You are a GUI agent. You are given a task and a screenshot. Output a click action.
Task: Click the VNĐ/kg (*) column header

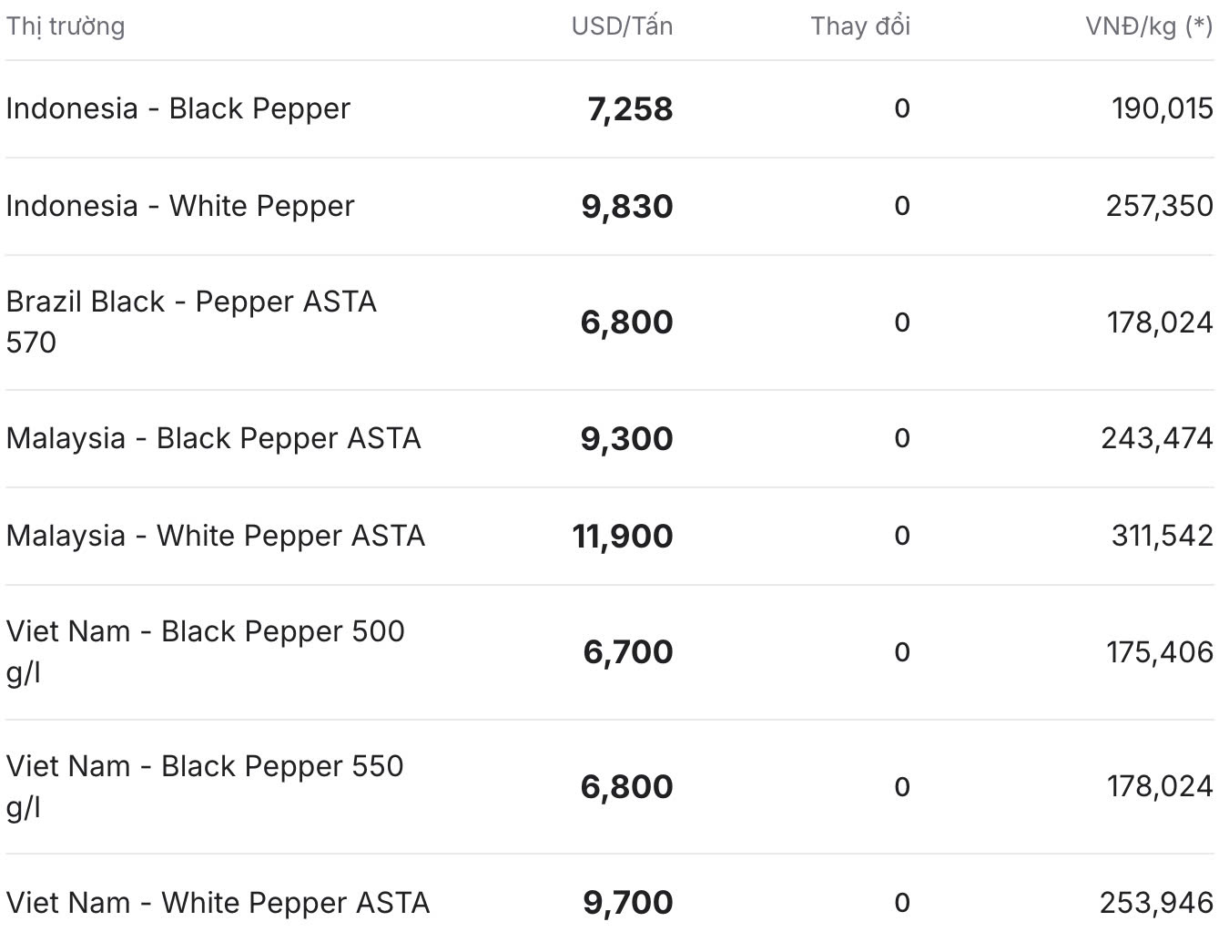1149,26
